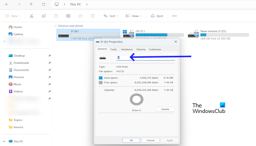Open Invoice folder in sidebar
Viewport: 256px width, 146px height.
pos(16,127)
